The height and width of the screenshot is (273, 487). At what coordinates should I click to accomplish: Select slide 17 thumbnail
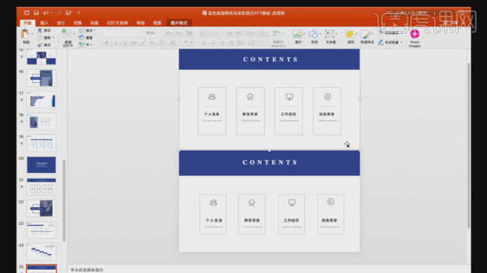(x=41, y=100)
